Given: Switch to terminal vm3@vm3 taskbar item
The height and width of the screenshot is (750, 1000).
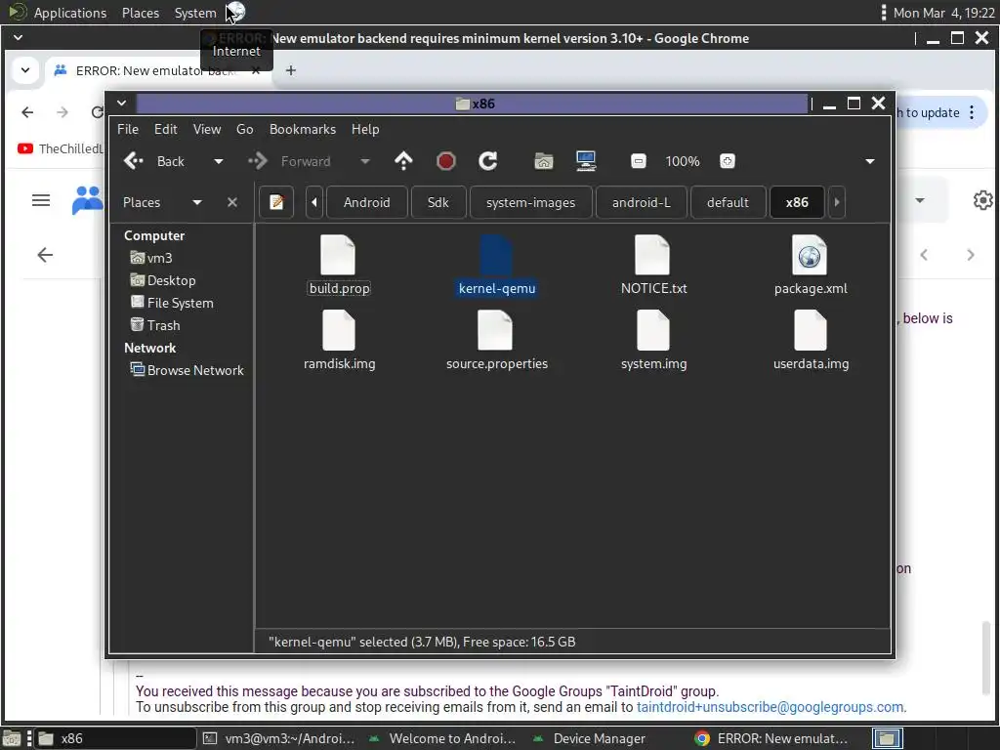Looking at the screenshot, I should click(x=279, y=738).
